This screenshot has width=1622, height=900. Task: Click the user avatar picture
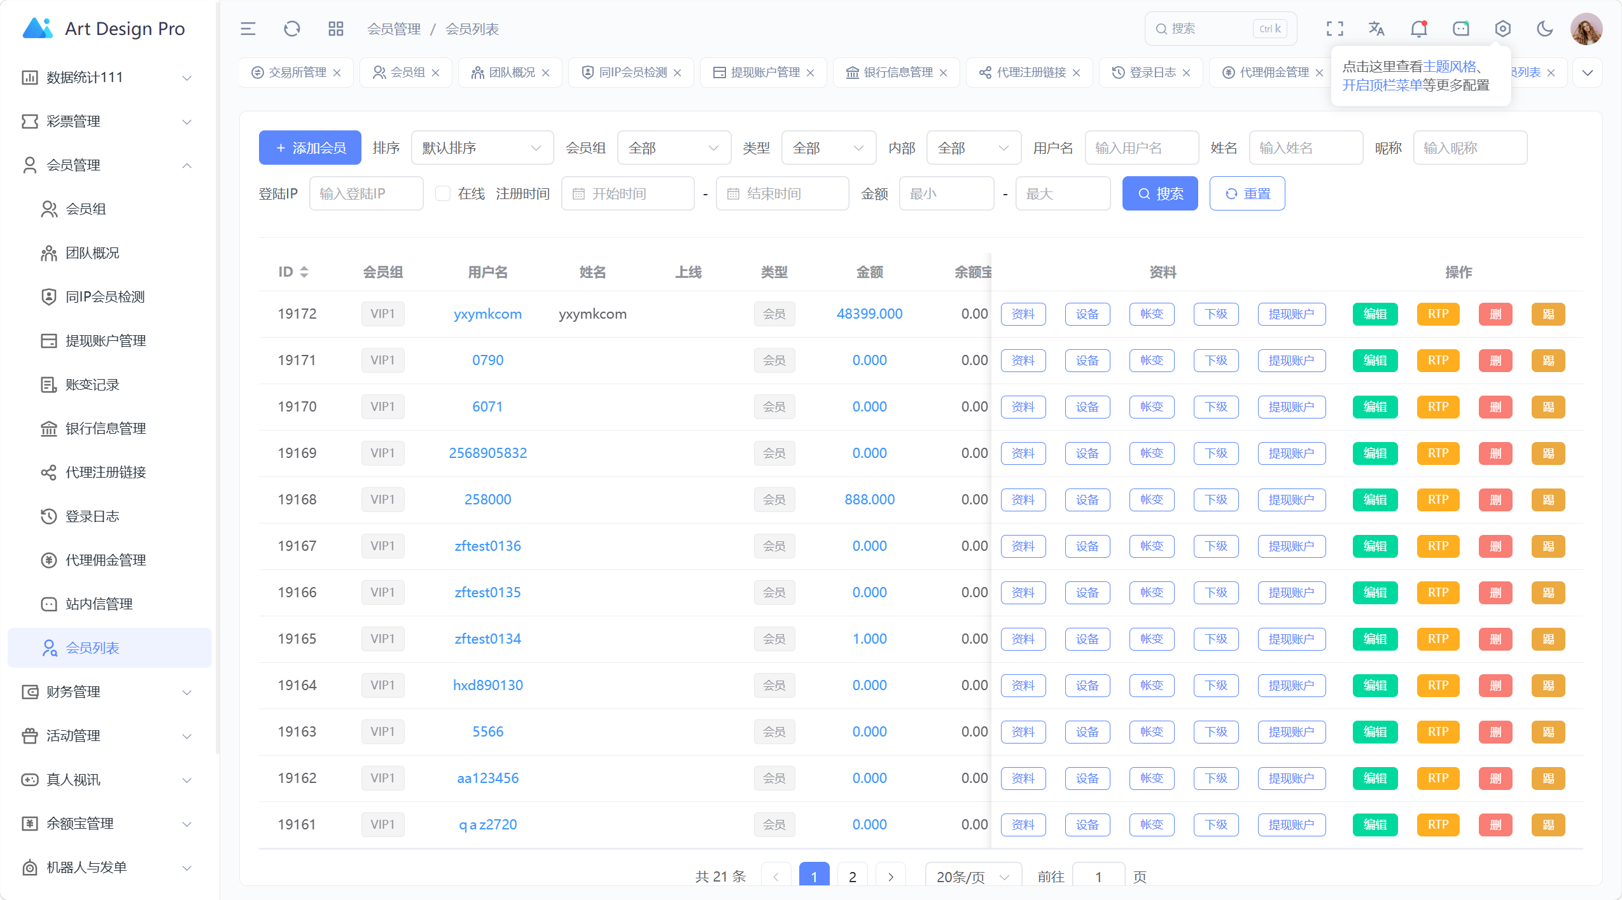point(1586,29)
